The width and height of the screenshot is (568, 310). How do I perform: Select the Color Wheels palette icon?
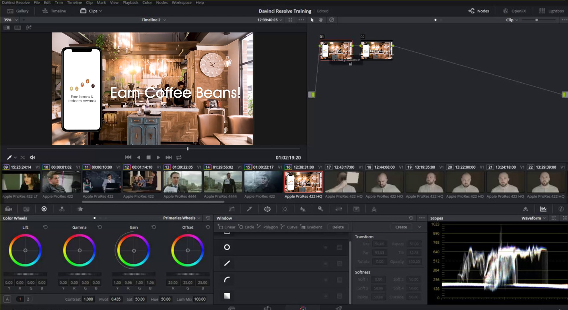coord(44,209)
